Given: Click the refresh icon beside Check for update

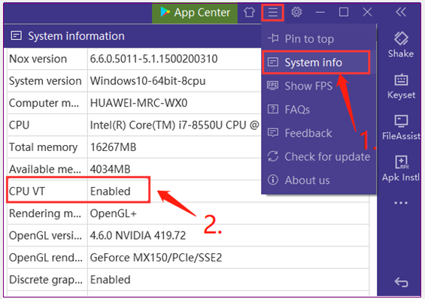Looking at the screenshot, I should 272,156.
